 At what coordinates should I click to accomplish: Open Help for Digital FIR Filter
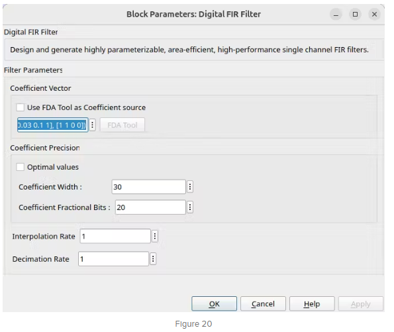click(x=312, y=304)
